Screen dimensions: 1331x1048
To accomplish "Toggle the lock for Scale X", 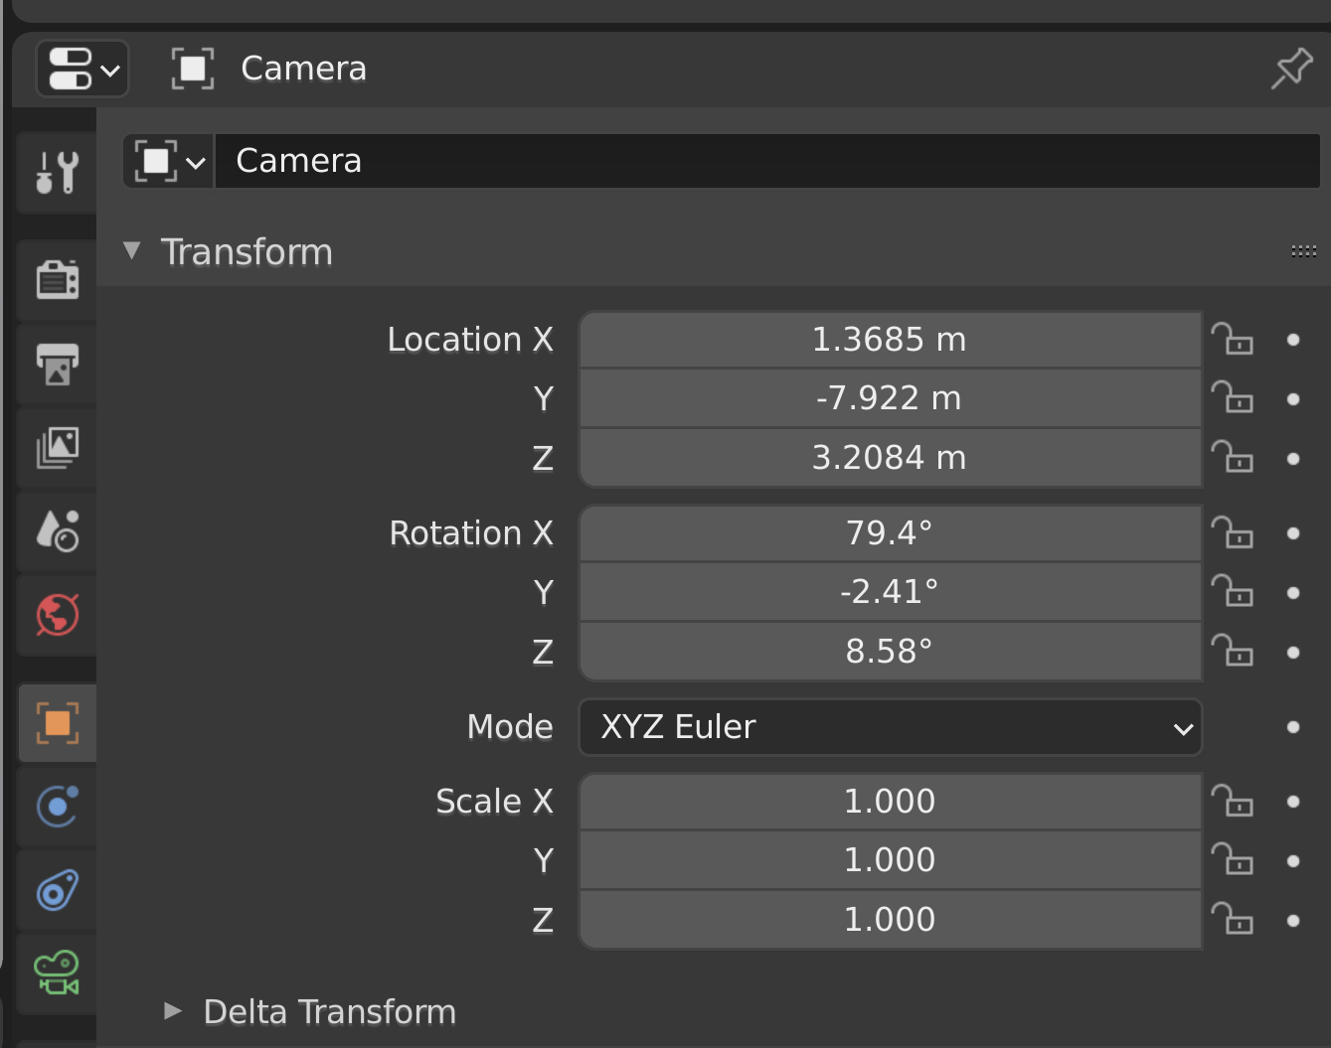I will coord(1233,802).
